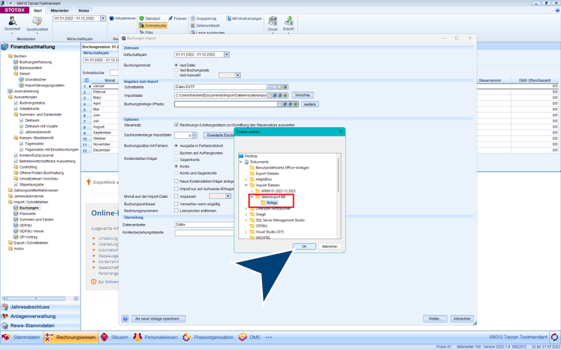Enable 'Leerzeichen entfernen' checkbox

point(176,211)
